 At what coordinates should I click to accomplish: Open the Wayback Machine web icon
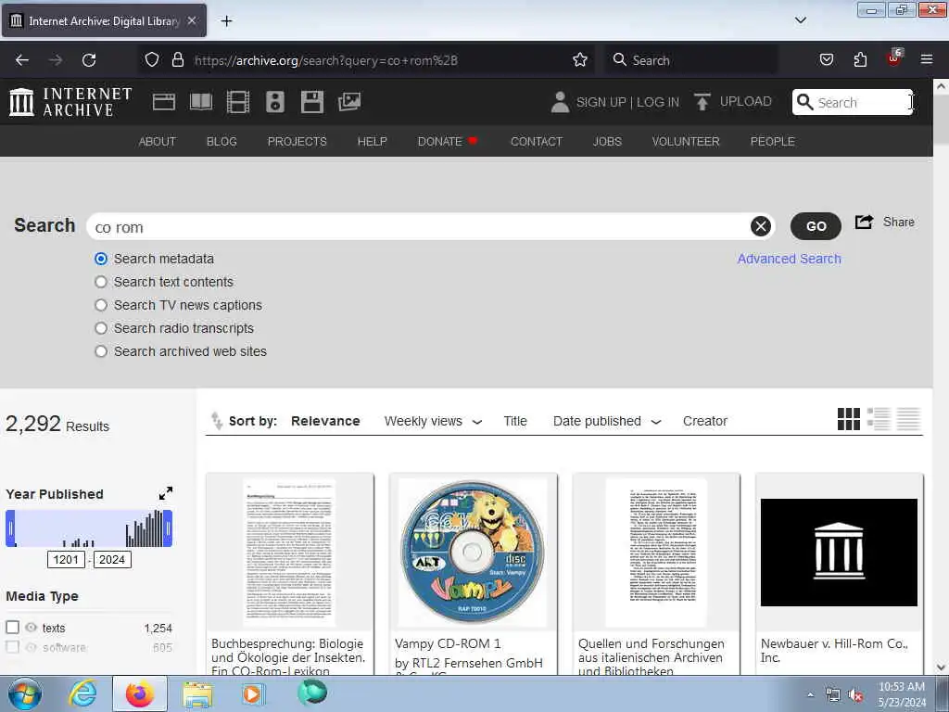163,102
